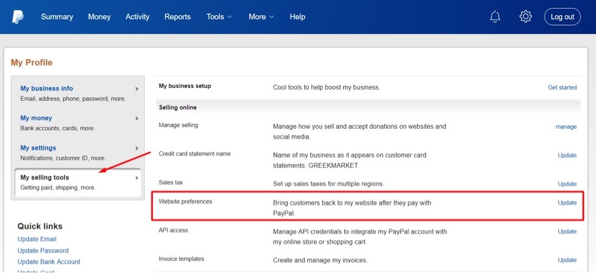This screenshot has width=596, height=273.
Task: Click 'Getting paid, shipping, more.' subtitle
Action: (58, 187)
